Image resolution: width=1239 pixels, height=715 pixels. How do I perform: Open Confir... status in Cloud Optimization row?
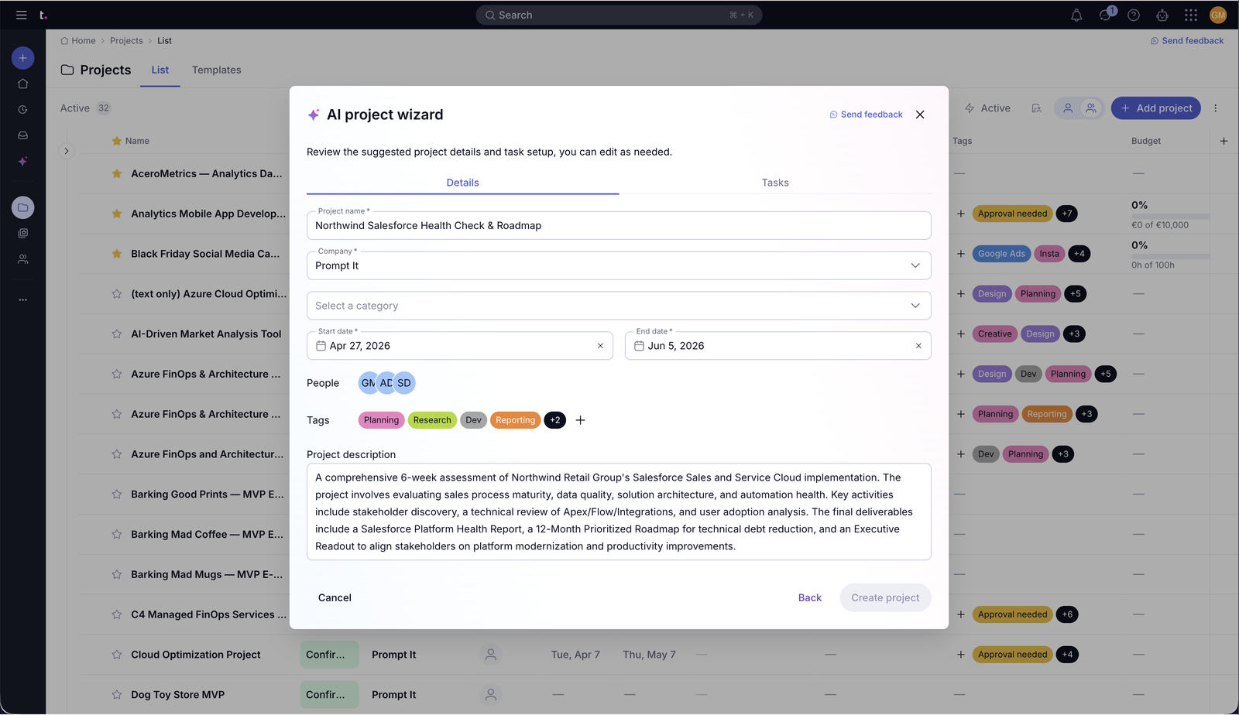[x=329, y=655]
